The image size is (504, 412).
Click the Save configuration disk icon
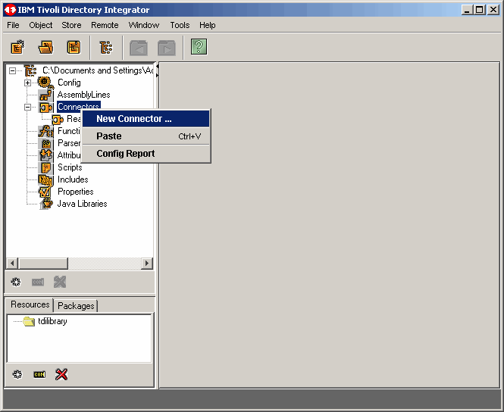[73, 48]
